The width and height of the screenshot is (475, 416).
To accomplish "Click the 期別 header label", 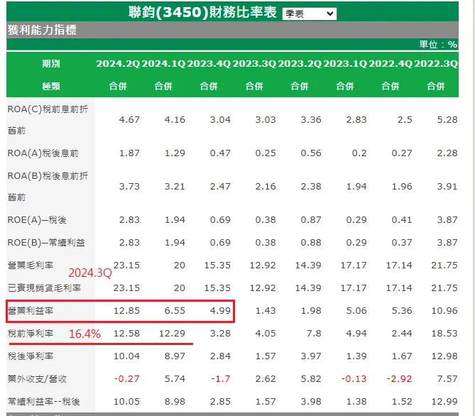I will pos(51,64).
